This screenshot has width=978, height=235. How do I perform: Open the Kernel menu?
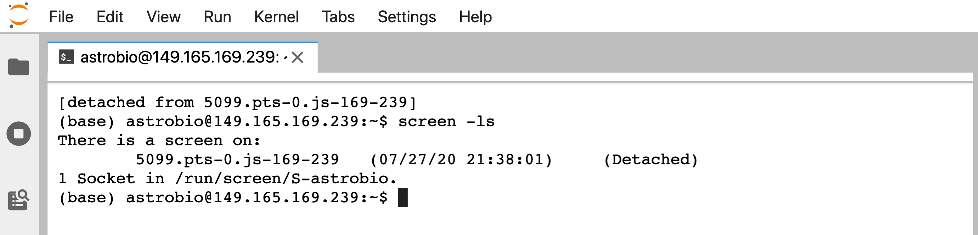pyautogui.click(x=277, y=17)
